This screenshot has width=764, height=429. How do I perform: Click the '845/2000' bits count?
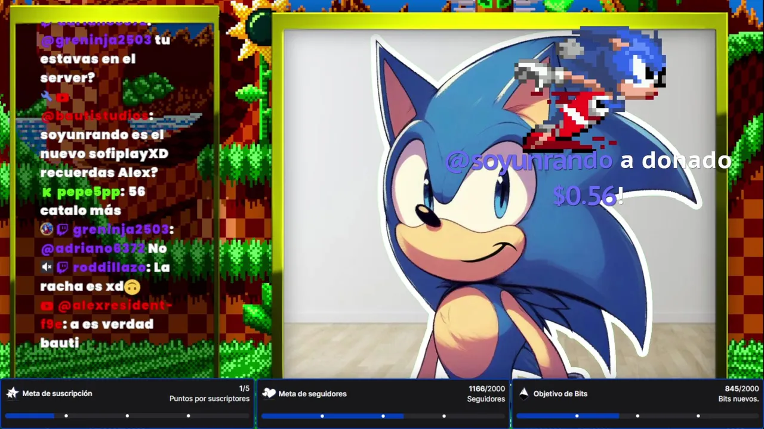742,388
